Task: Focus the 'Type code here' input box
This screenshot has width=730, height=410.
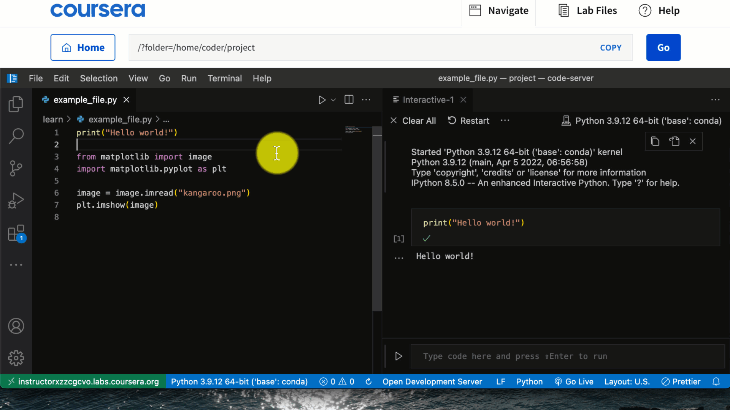Action: point(567,356)
